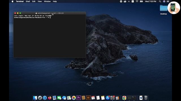
Task: Open Finder from the Dock
Action: (35, 98)
